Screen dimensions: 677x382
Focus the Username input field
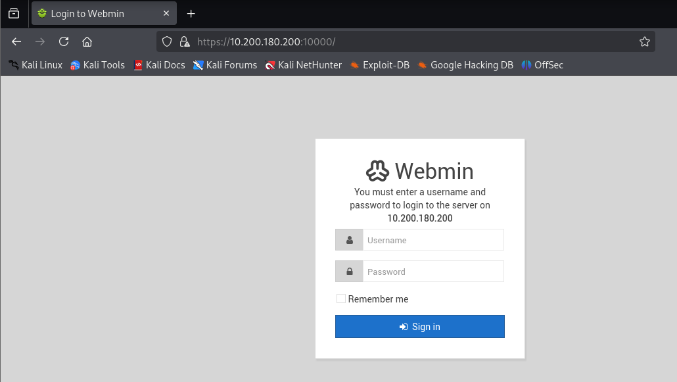click(x=432, y=240)
